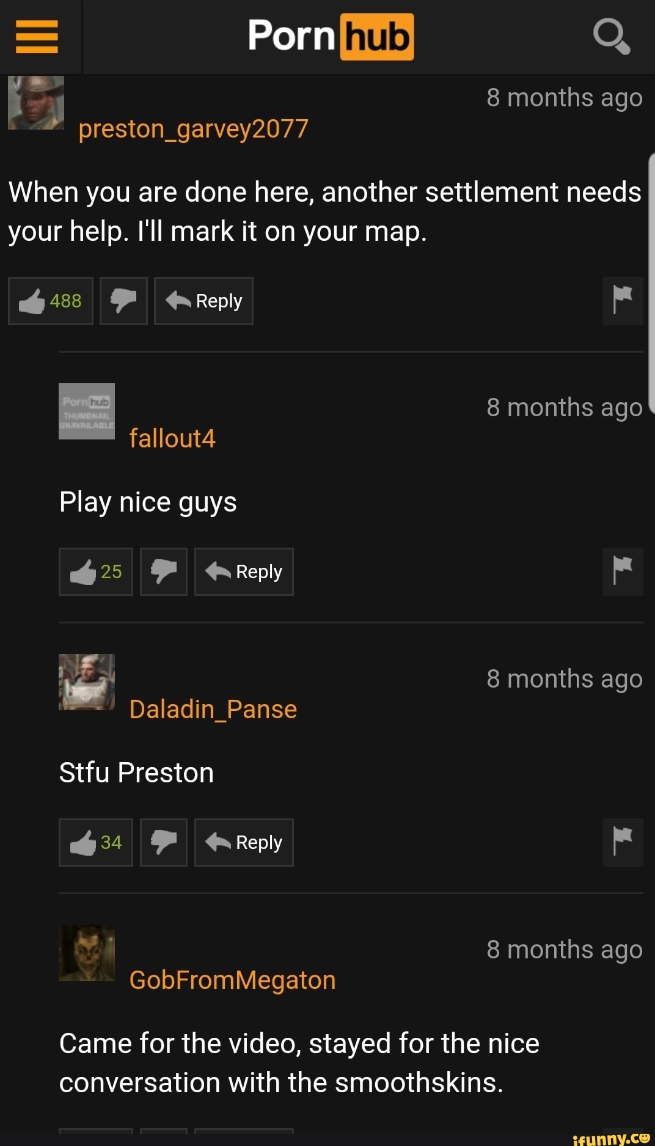View preston_garvey2077's avatar thumbnail
This screenshot has height=1146, width=655.
pyautogui.click(x=36, y=103)
